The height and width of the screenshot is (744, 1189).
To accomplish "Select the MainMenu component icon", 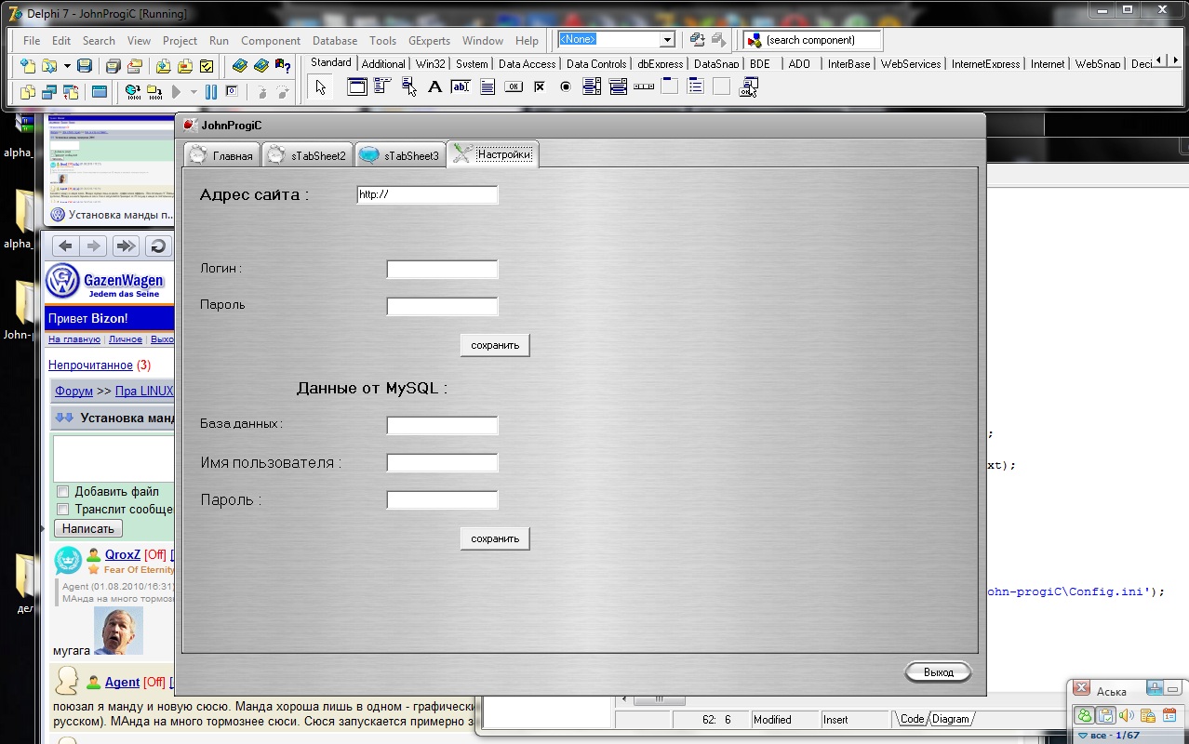I will 382,87.
